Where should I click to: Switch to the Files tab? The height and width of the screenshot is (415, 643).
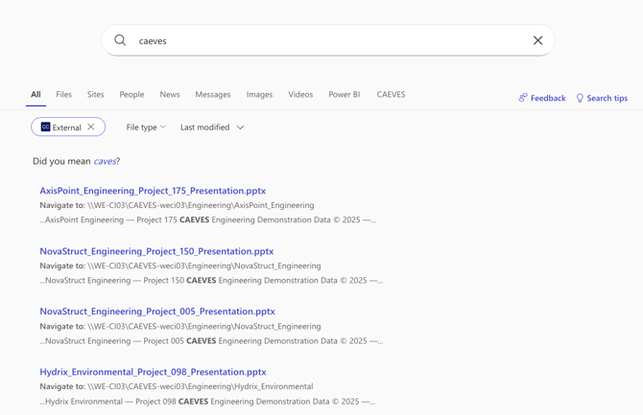coord(63,94)
